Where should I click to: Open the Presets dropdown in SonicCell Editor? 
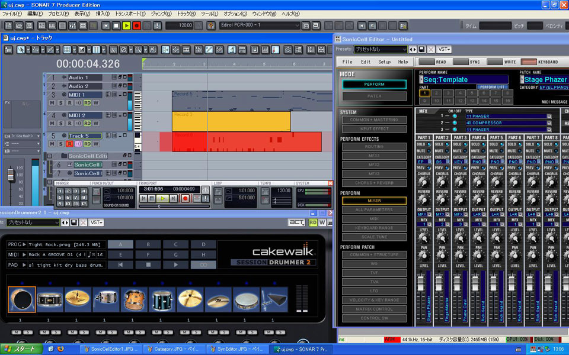coord(405,50)
